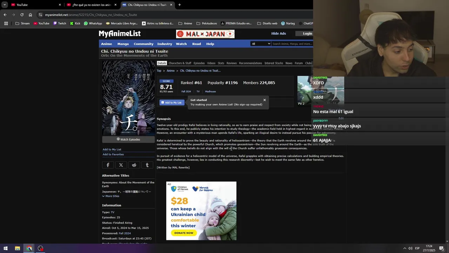The image size is (449, 253).
Task: Open the browser home page
Action: (x=30, y=15)
